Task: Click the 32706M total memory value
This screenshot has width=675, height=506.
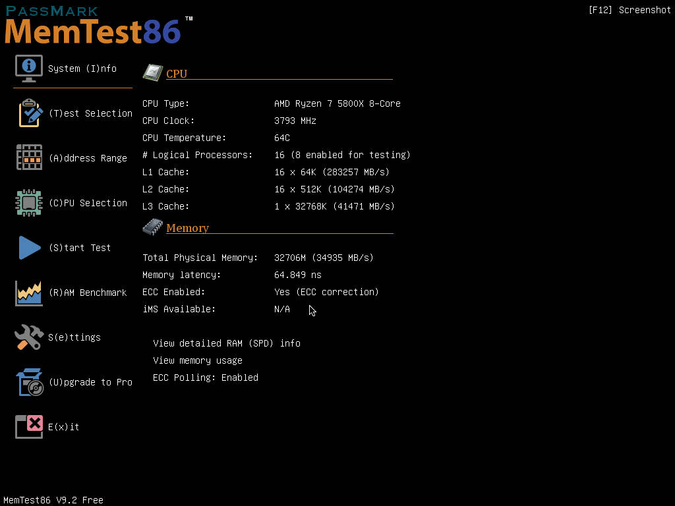Action: [x=324, y=258]
